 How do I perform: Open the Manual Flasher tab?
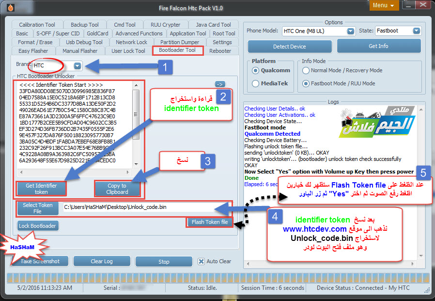point(80,51)
